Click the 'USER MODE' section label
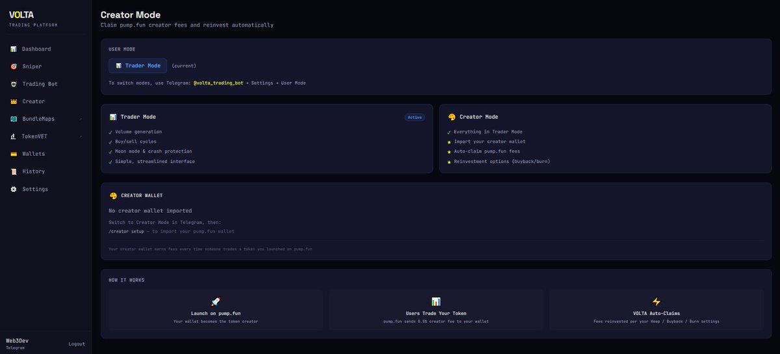 click(x=122, y=49)
